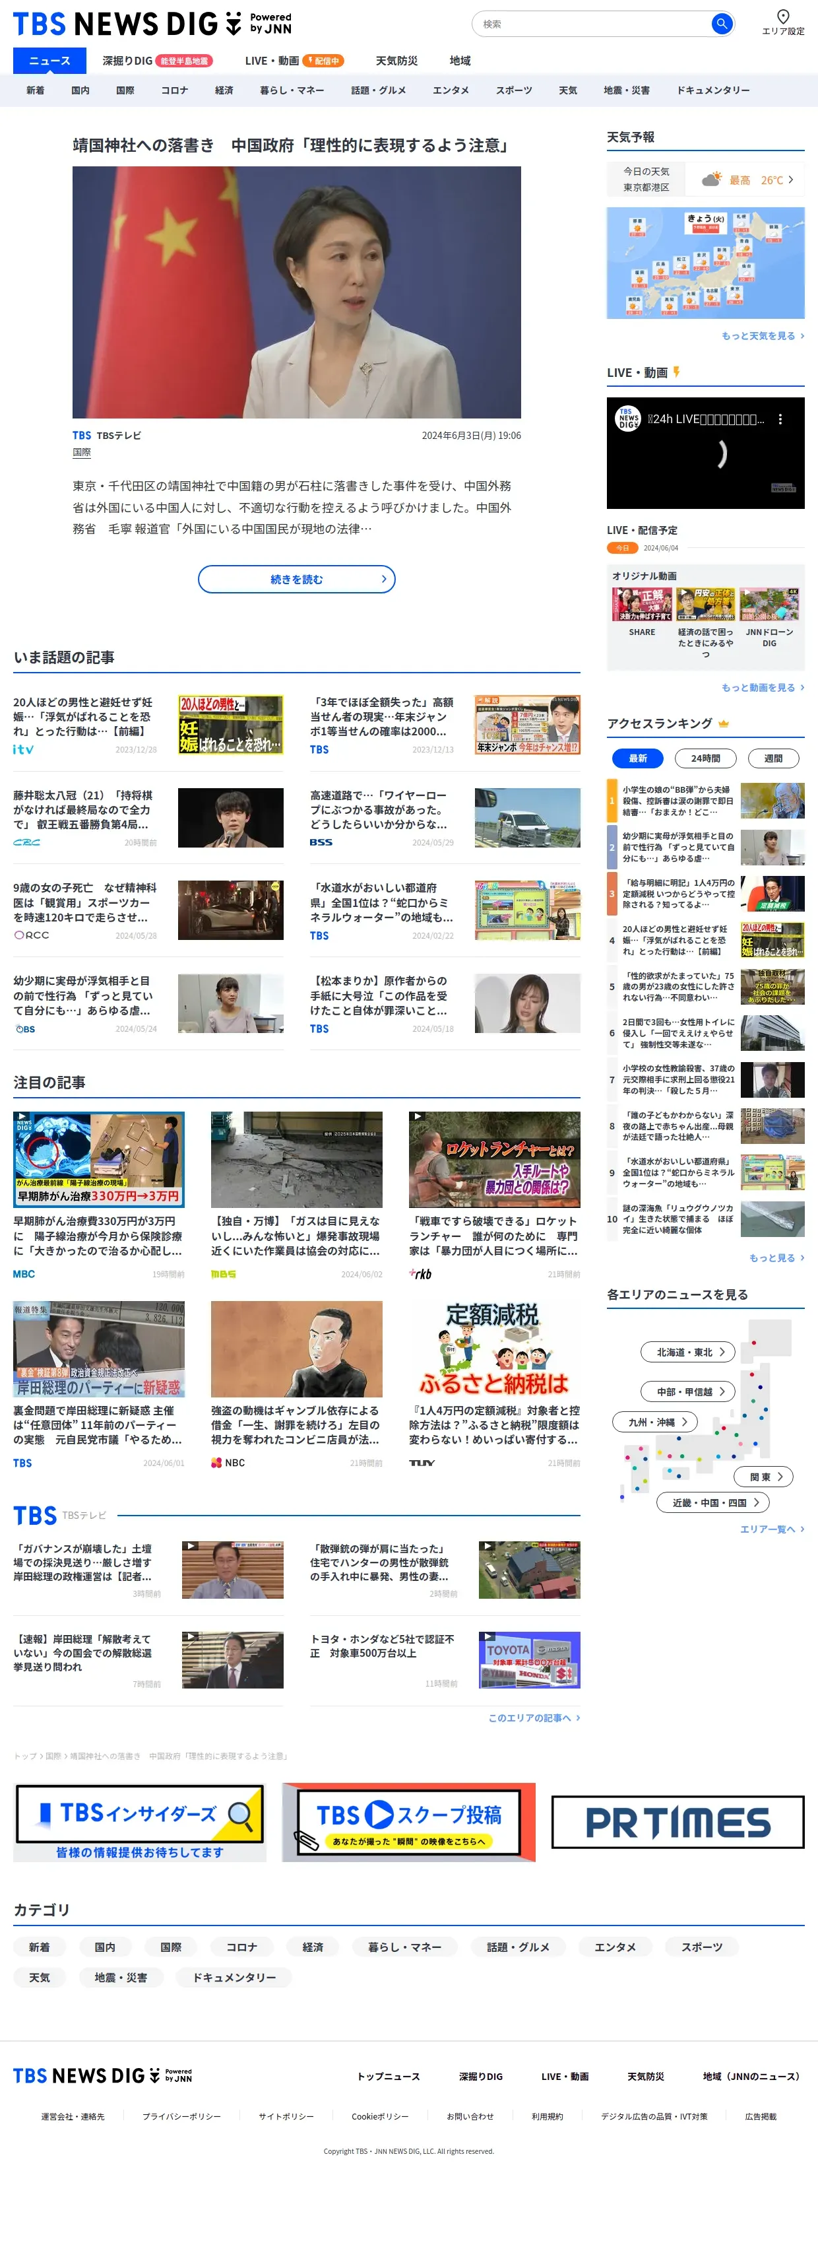Open the LIVE・動画 header tab
Image resolution: width=818 pixels, height=2243 pixels.
pos(294,60)
